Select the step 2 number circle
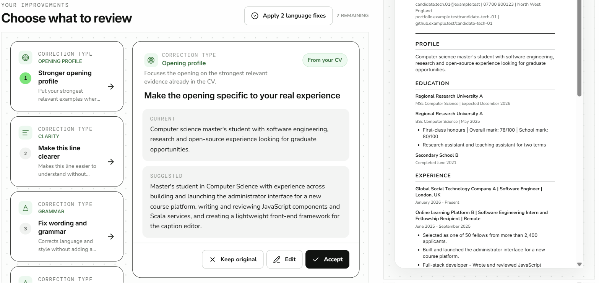599x283 pixels. (25, 154)
